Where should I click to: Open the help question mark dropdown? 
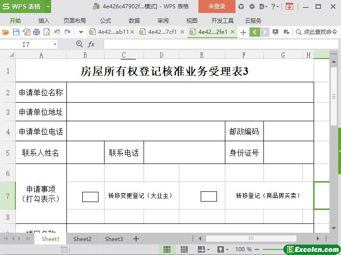click(275, 7)
